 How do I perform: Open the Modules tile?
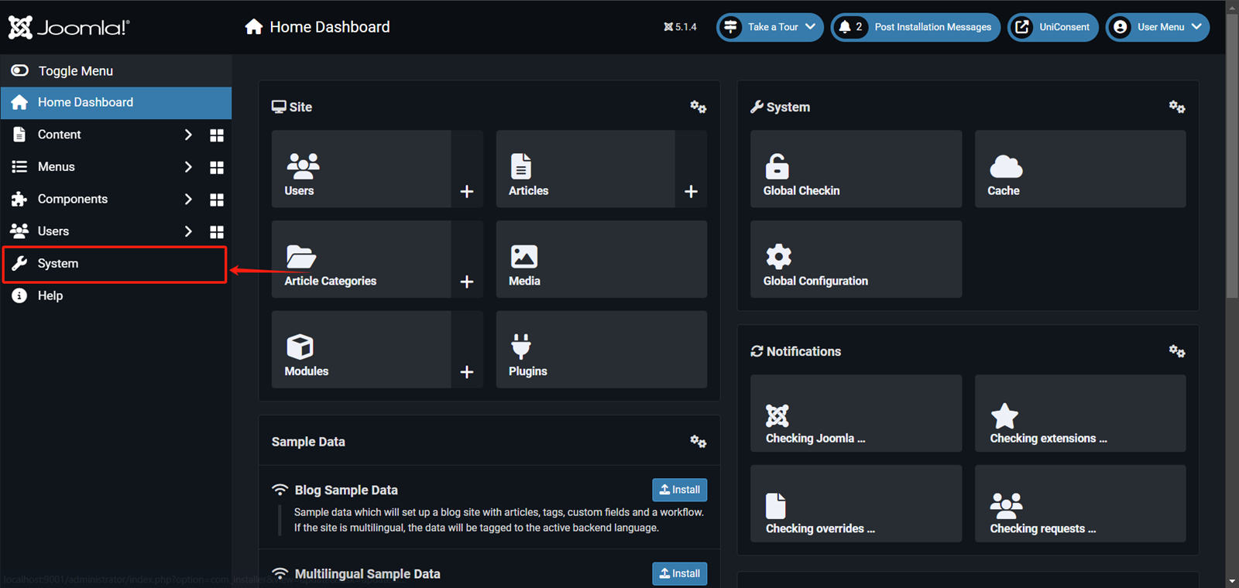point(361,350)
